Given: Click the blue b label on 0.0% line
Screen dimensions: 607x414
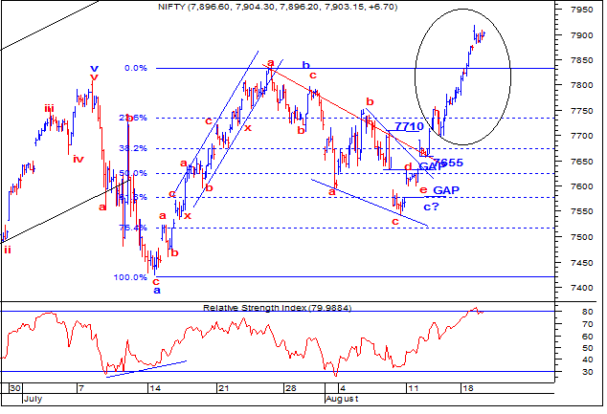Looking at the screenshot, I should pyautogui.click(x=305, y=65).
